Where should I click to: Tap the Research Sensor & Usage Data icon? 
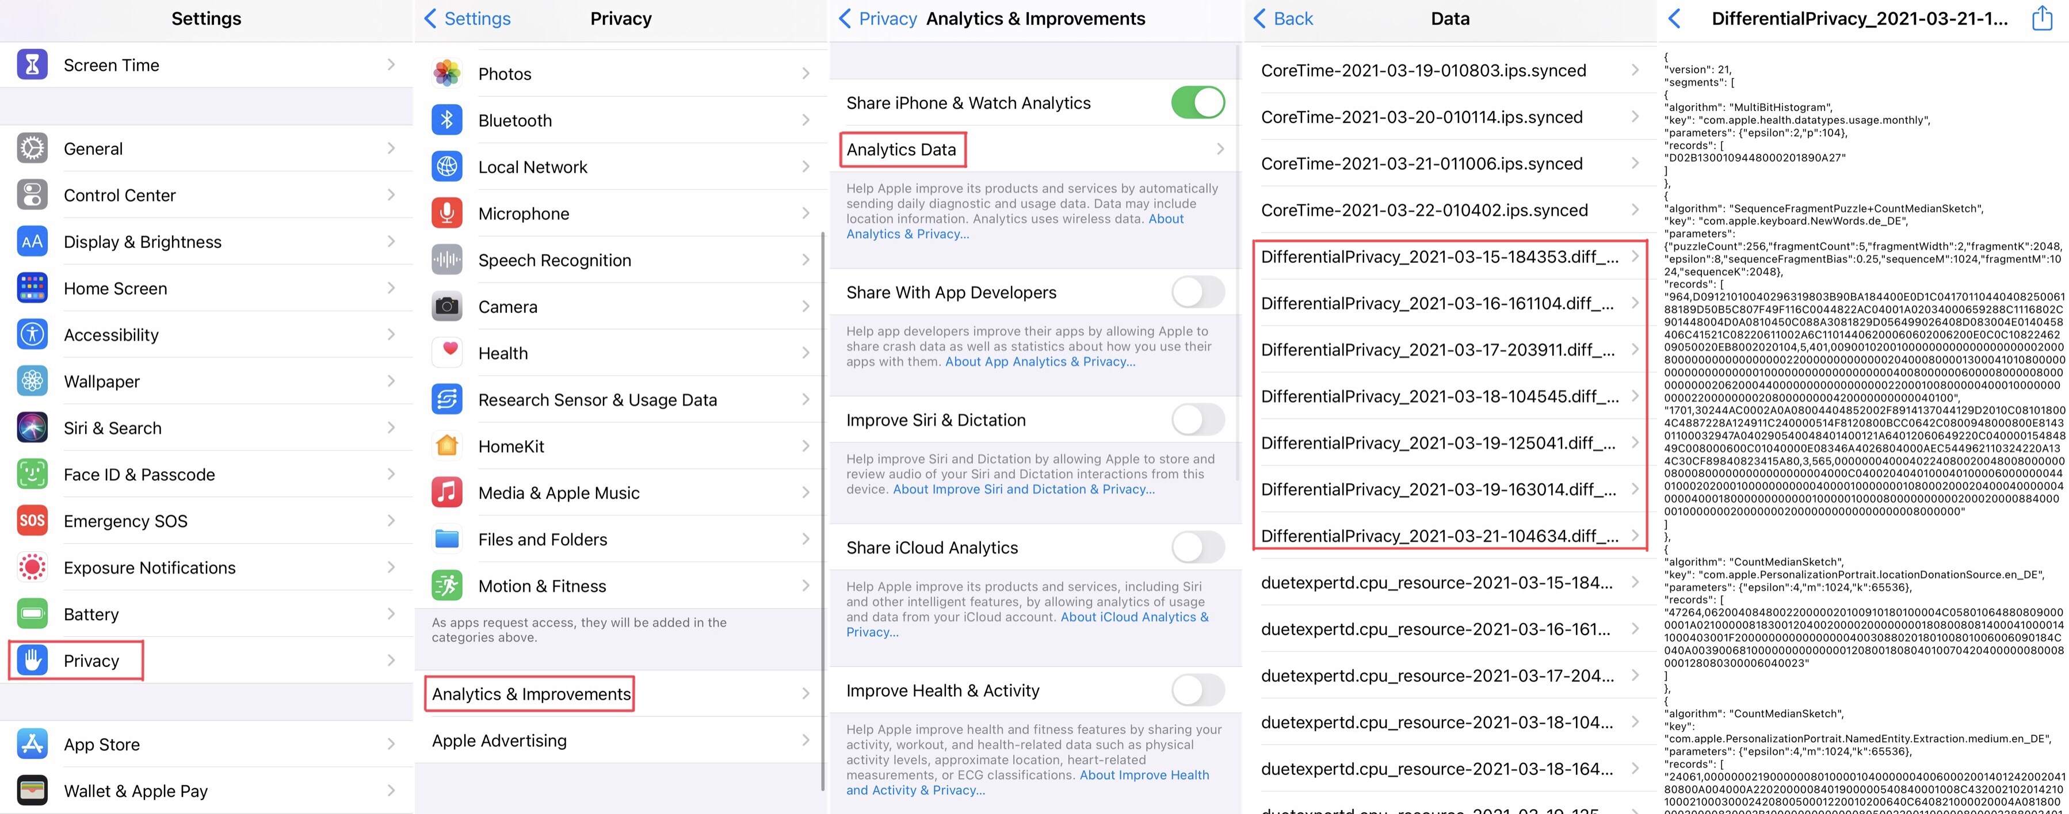tap(448, 399)
